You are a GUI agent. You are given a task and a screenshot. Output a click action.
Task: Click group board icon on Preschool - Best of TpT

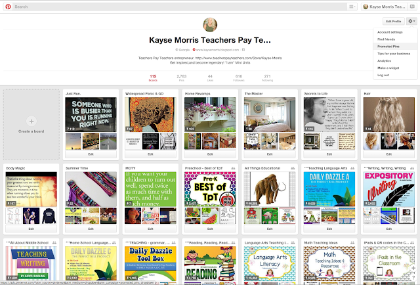click(x=233, y=168)
